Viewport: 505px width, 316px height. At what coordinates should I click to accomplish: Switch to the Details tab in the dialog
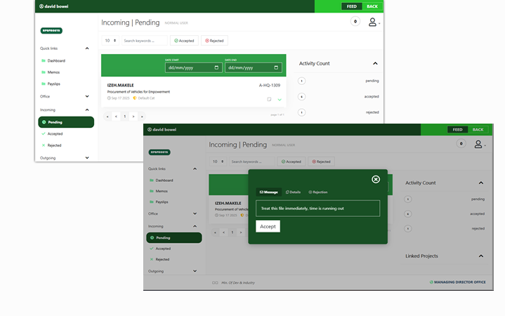[x=293, y=192]
